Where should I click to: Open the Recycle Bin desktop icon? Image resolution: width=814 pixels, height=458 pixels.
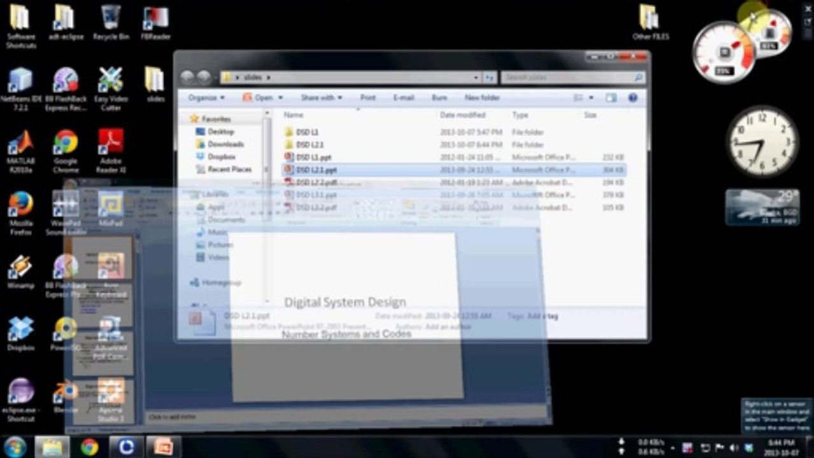(x=111, y=22)
